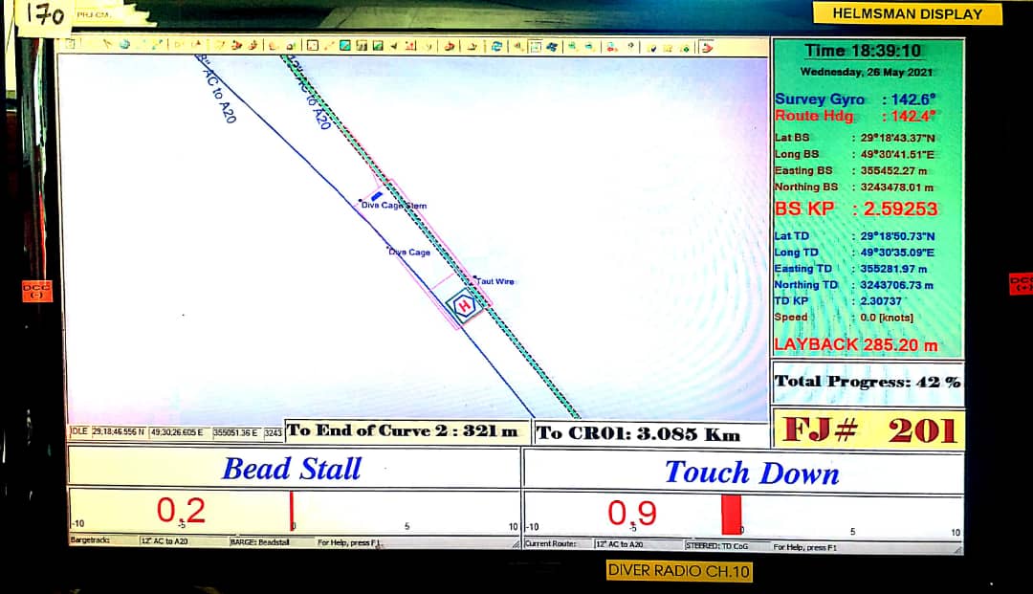Click the green zoom-in magnifier icon
The image size is (1033, 594).
tap(571, 45)
